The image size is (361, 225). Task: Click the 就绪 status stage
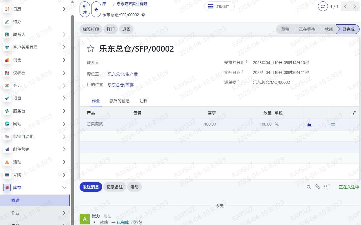(x=329, y=29)
